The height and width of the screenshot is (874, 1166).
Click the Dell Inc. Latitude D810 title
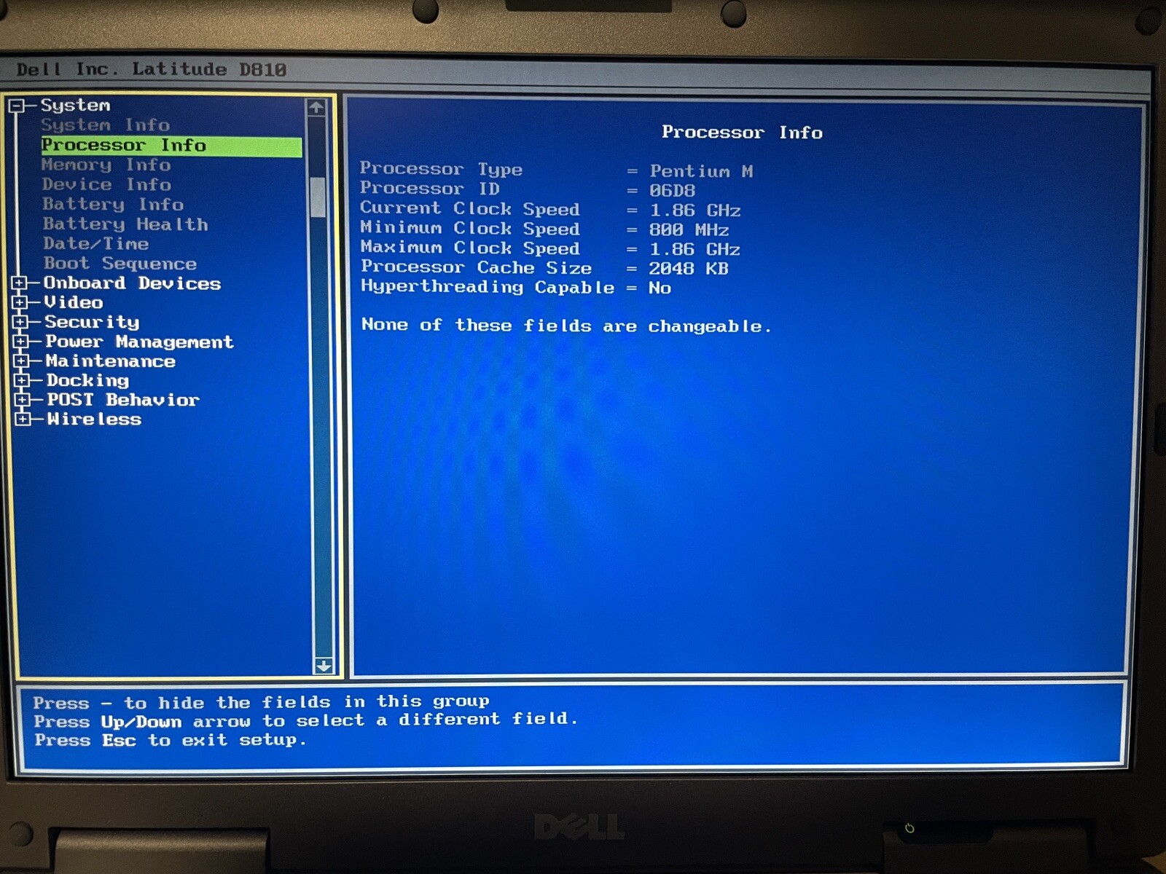coord(152,70)
